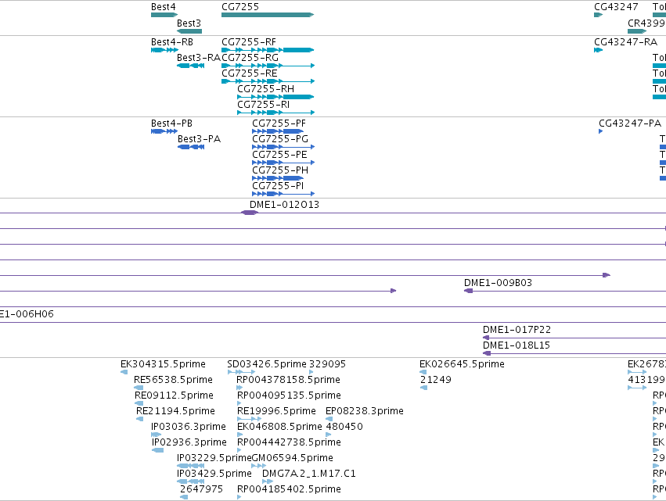Select the IP03036.3prime EST label

[189, 427]
